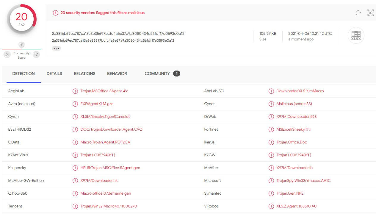Click alert icon beside DOC/TrojanDownloader.Agent.CVQ

pos(75,129)
